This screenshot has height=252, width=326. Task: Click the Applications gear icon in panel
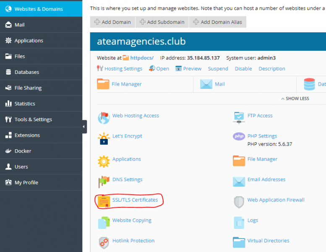click(x=104, y=161)
